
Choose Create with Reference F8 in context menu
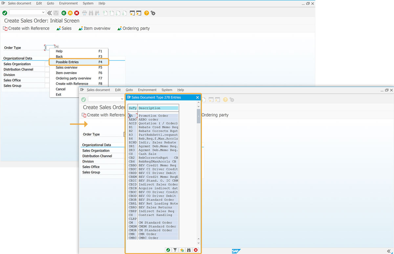pyautogui.click(x=79, y=84)
